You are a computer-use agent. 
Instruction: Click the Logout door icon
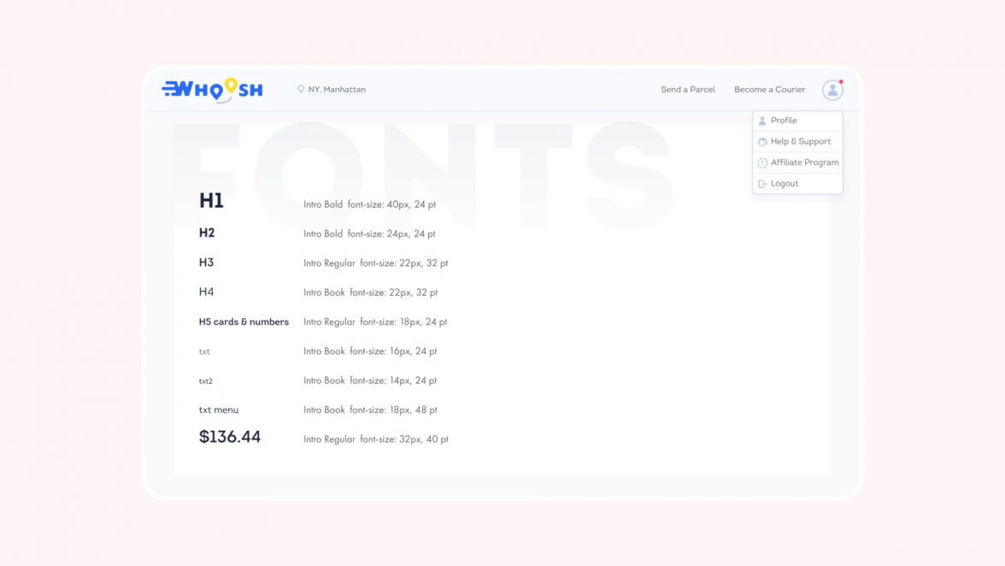point(762,184)
